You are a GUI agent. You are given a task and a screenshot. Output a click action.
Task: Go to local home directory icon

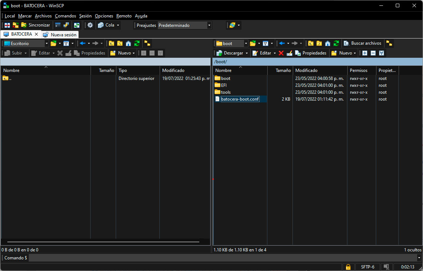tap(128, 43)
